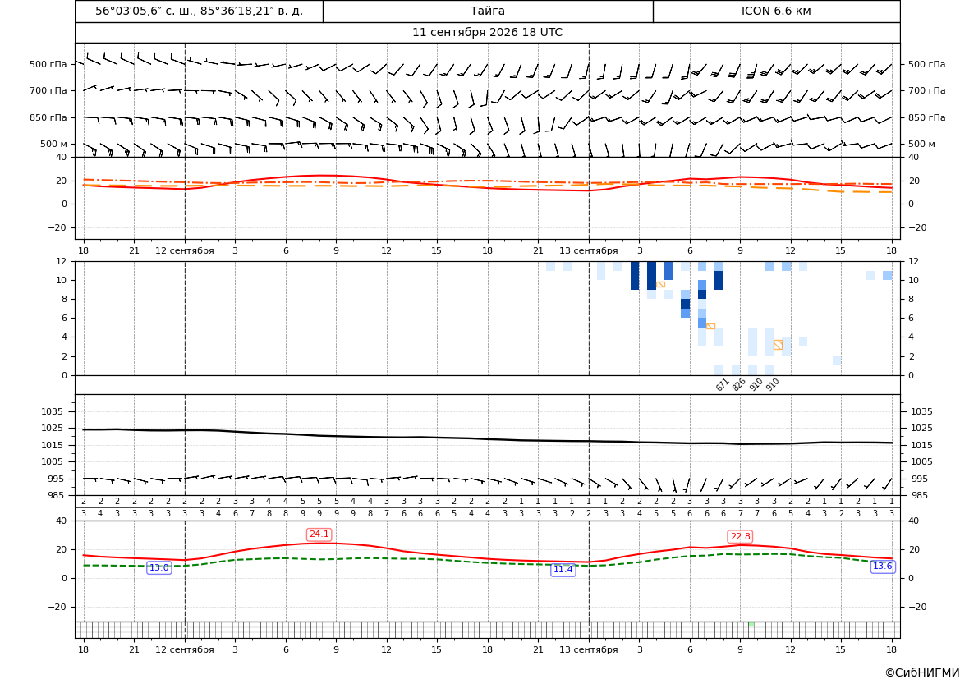Click the blue 13.0 minimum temperature label
960x679 pixels.
(159, 567)
